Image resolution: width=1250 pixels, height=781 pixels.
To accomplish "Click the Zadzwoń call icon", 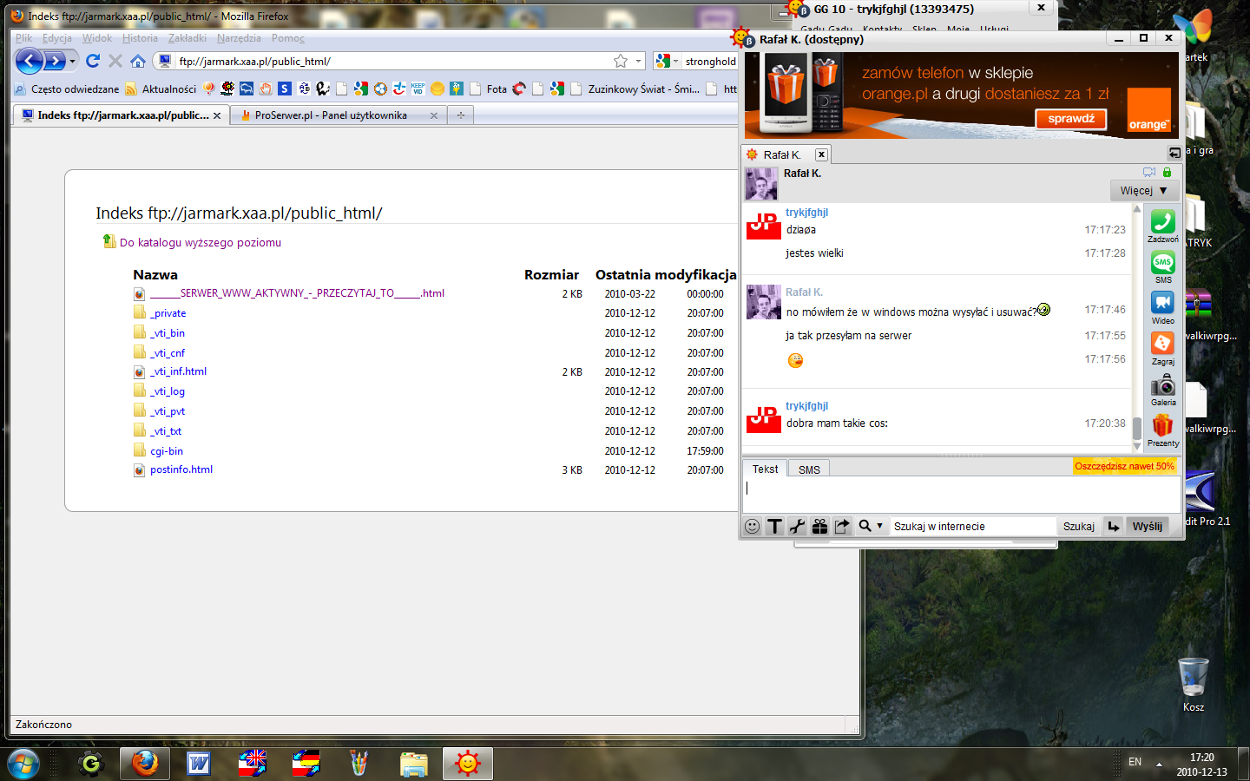I will point(1162,222).
